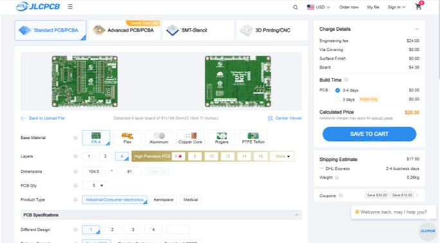
Task: Select Rogers base material
Action: click(x=222, y=138)
